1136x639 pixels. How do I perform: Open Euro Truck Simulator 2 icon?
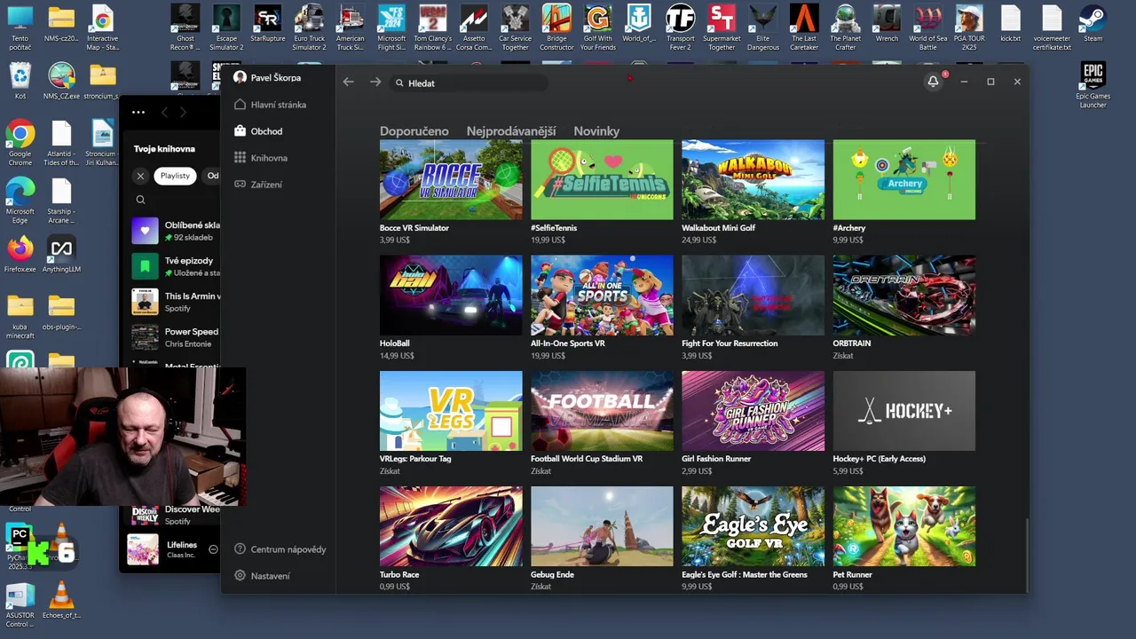pos(309,27)
